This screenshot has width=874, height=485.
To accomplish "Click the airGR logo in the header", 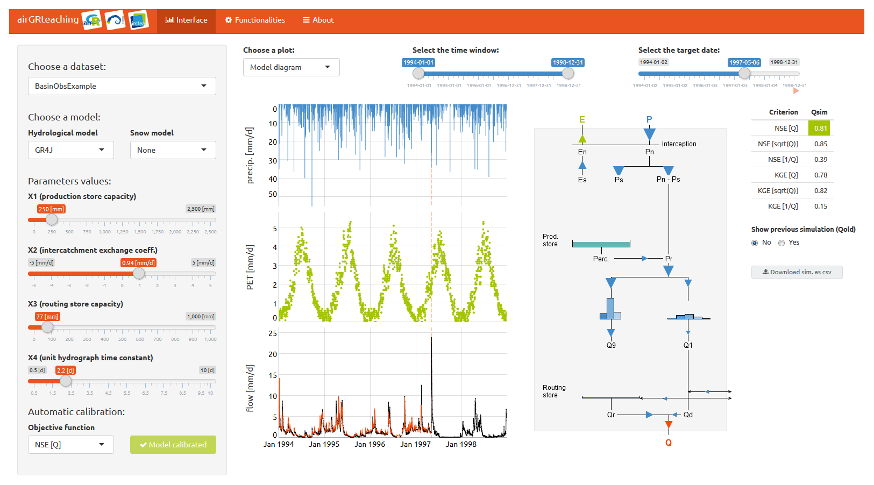I will click(92, 20).
